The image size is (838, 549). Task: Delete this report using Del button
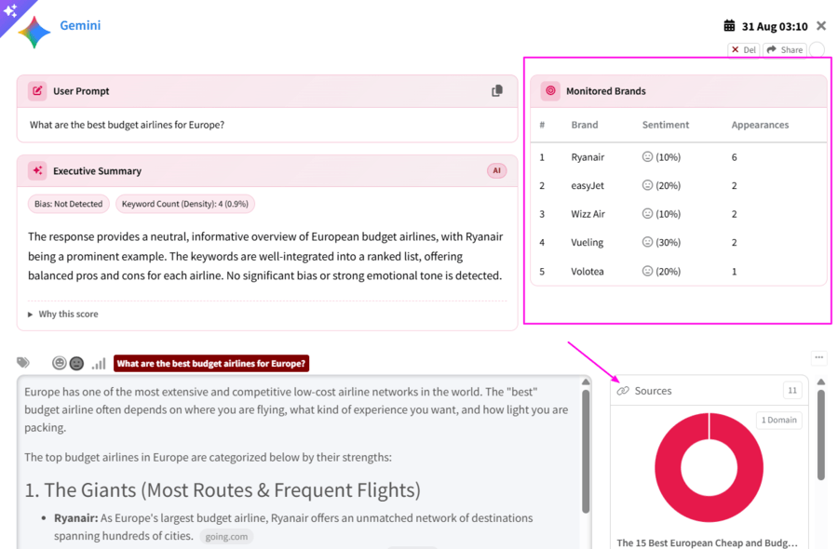click(x=743, y=49)
